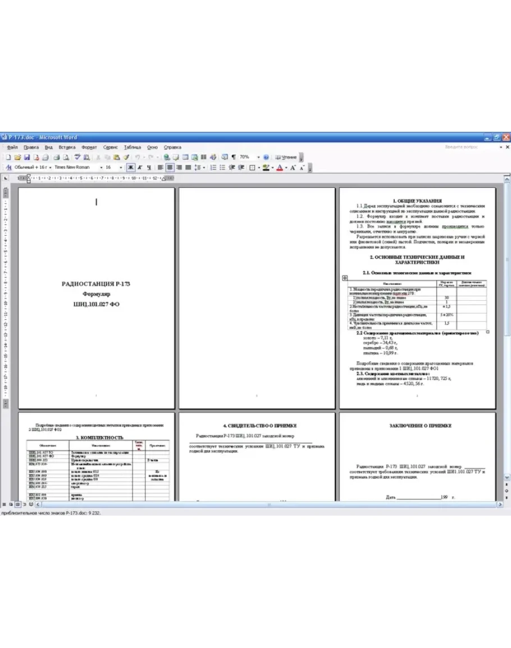The image size is (511, 648).
Task: Open the font color red A swatch
Action: coord(279,167)
